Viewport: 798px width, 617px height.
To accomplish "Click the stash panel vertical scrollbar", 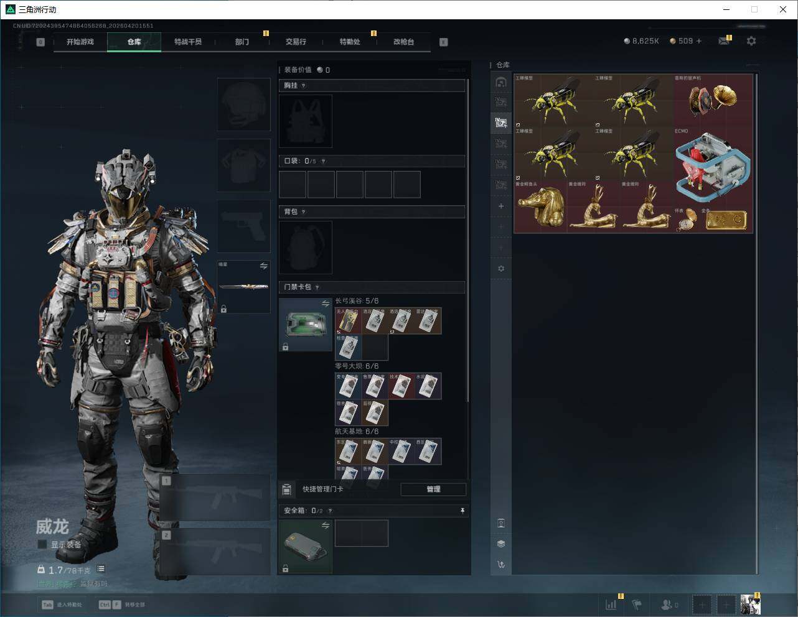I will coord(756,323).
